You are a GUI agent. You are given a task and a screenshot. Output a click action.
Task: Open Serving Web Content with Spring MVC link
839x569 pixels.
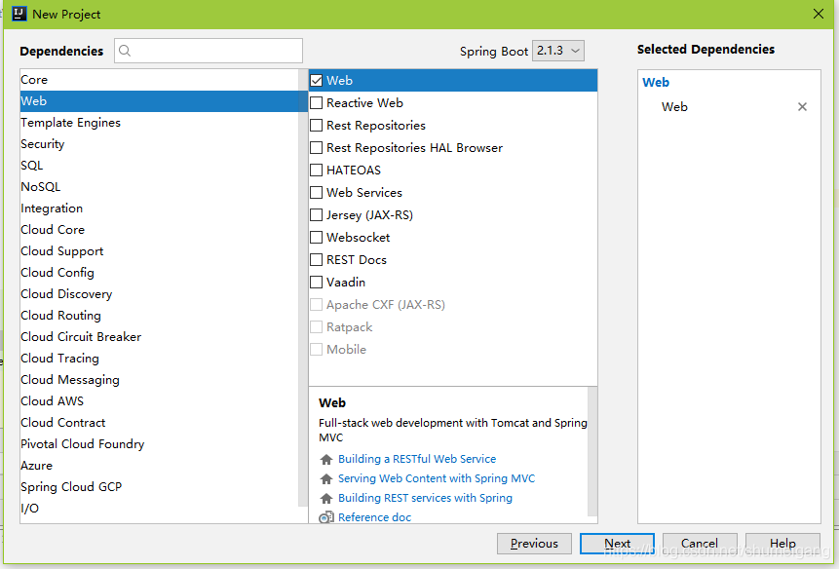point(437,478)
